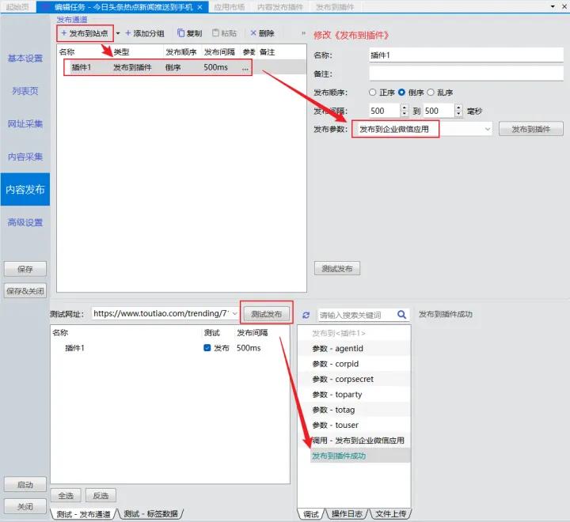The height and width of the screenshot is (522, 570).
Task: Open the 内容发布 sidebar section
Action: 25,189
